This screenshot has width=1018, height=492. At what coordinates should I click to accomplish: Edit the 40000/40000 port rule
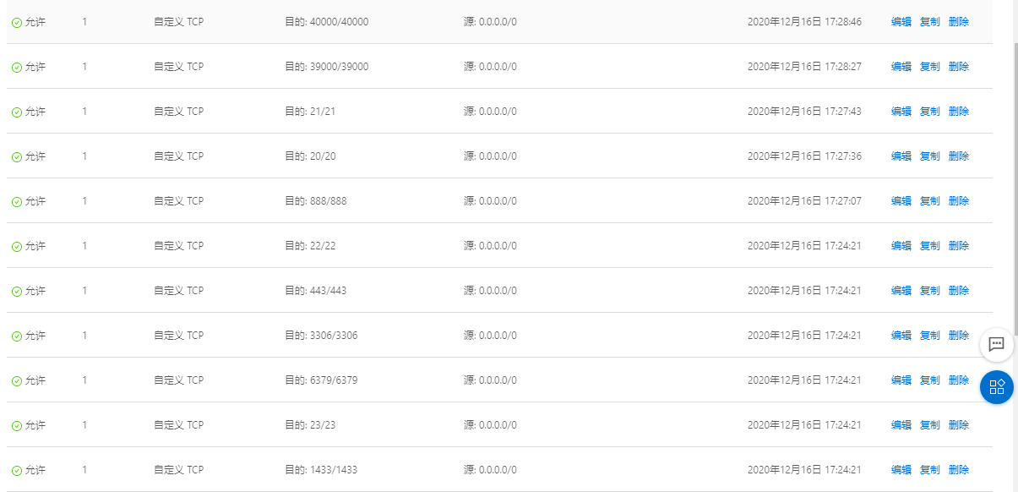[x=901, y=22]
